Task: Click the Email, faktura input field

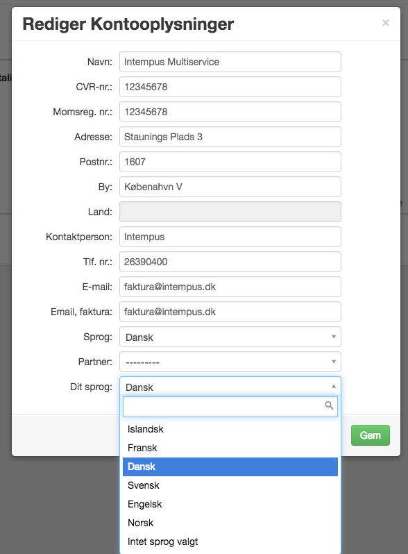Action: (230, 312)
